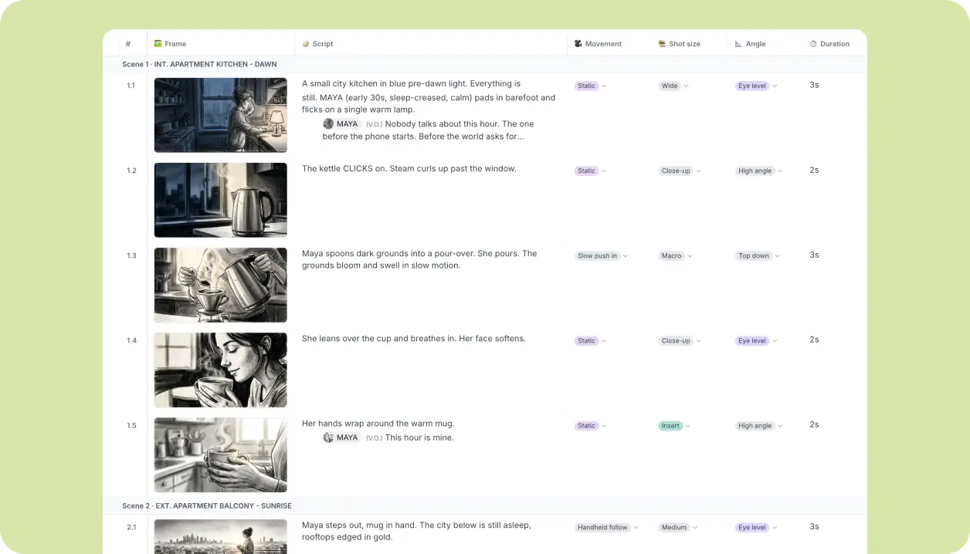
Task: Open High angle dropdown in shot 1.2
Action: click(x=759, y=171)
